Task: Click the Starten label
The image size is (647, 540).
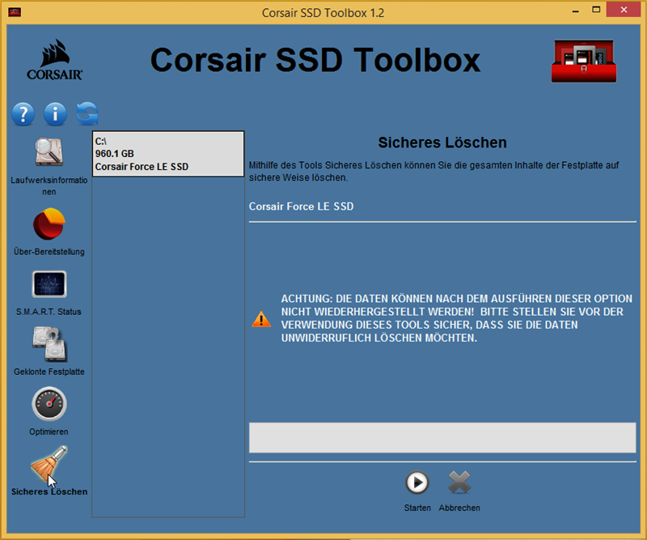Action: pyautogui.click(x=417, y=508)
